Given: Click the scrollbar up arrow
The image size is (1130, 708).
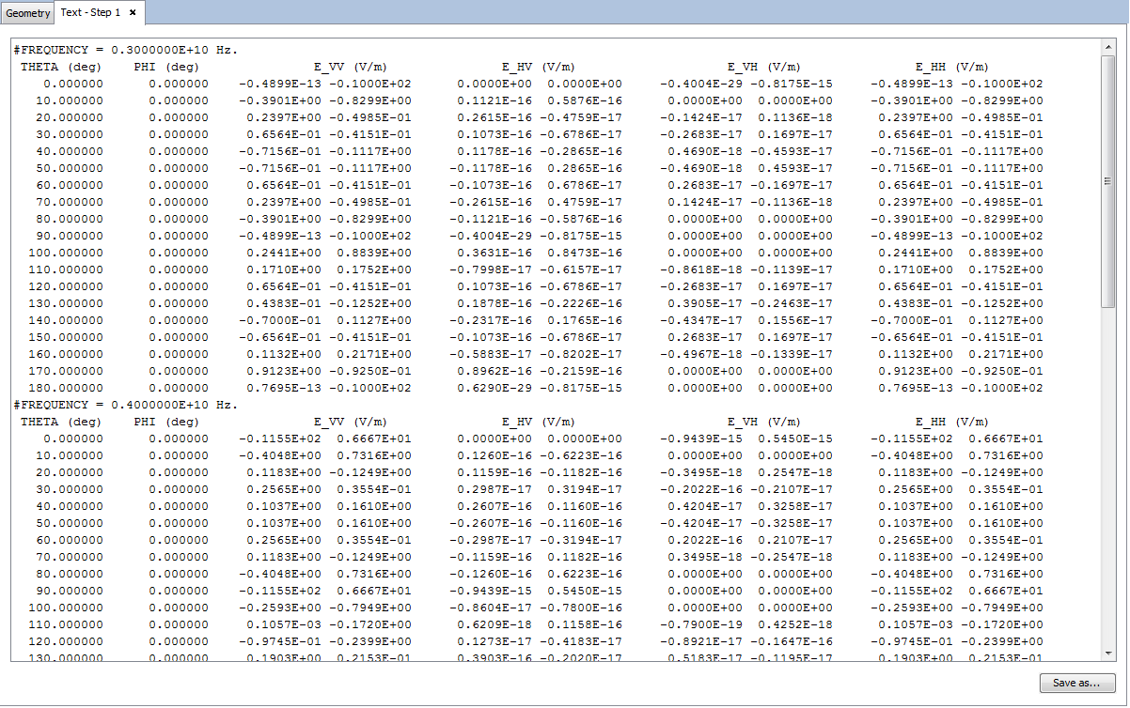Looking at the screenshot, I should [1108, 46].
